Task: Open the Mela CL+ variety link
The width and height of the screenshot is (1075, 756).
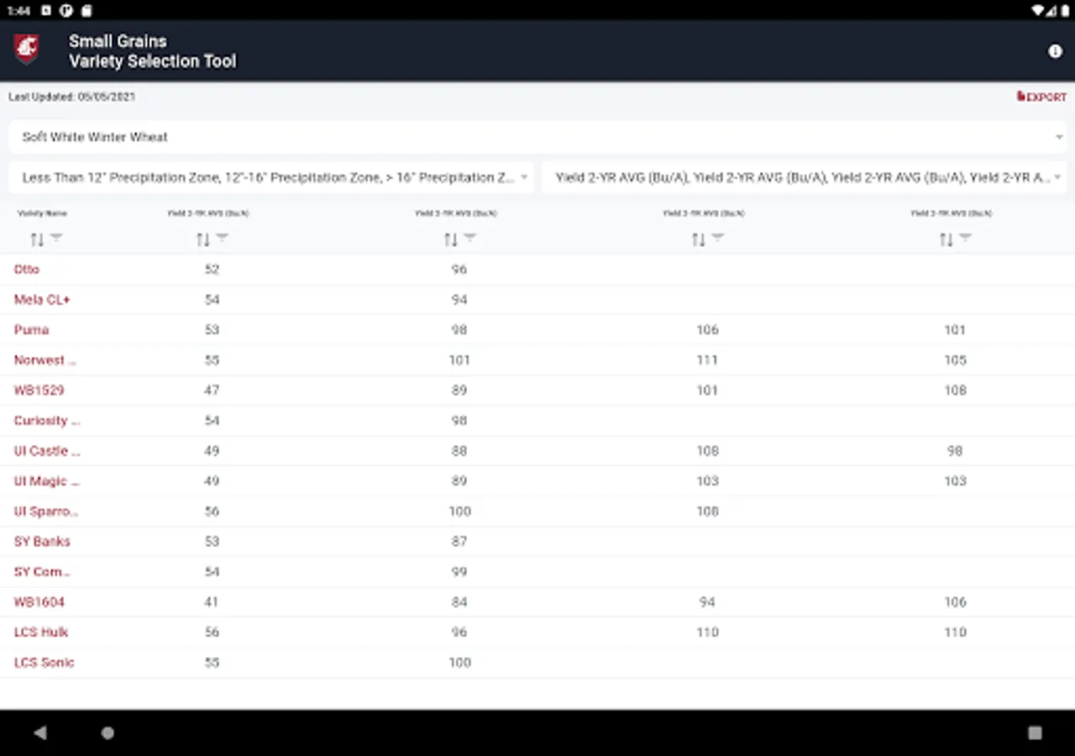Action: [x=42, y=300]
